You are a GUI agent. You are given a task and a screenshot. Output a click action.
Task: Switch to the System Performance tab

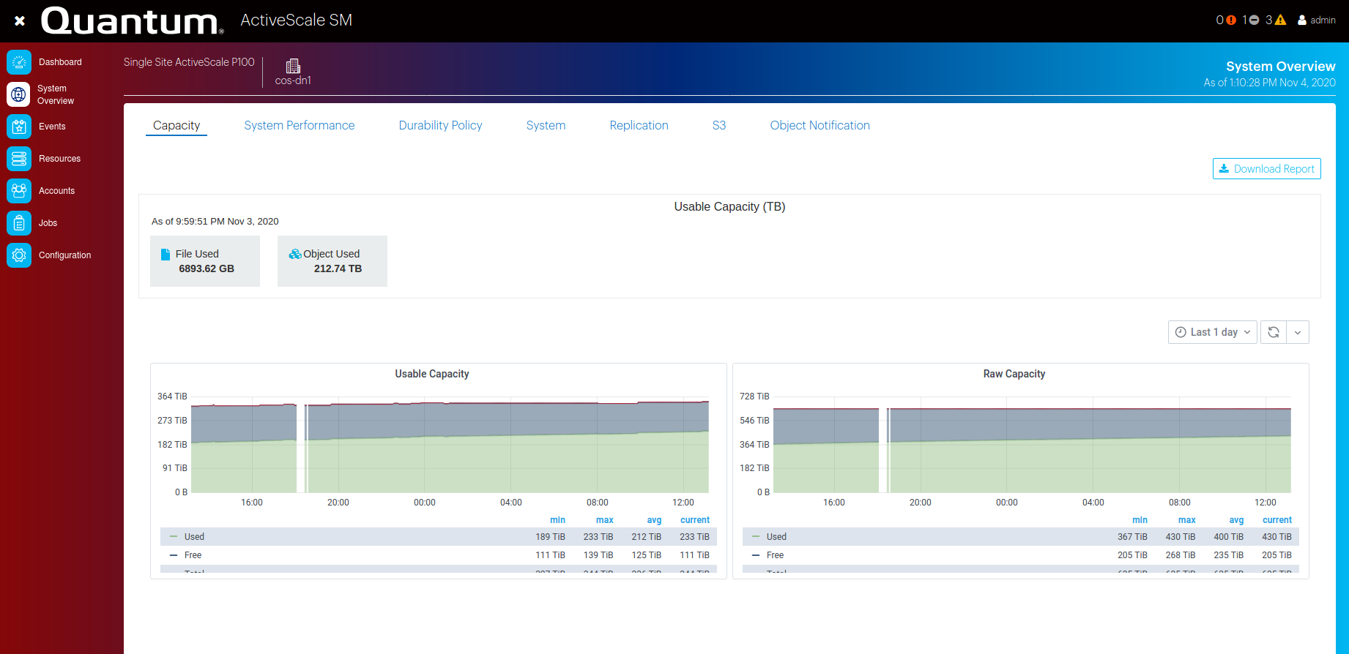[x=299, y=126]
